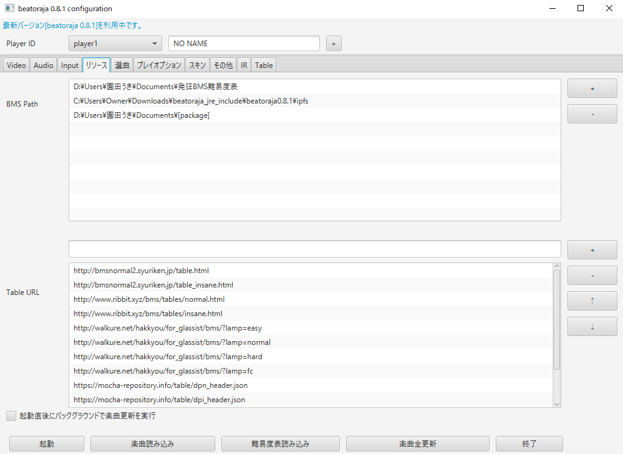623x454 pixels.
Task: Click the minus button beside Table URL list
Action: coord(592,276)
